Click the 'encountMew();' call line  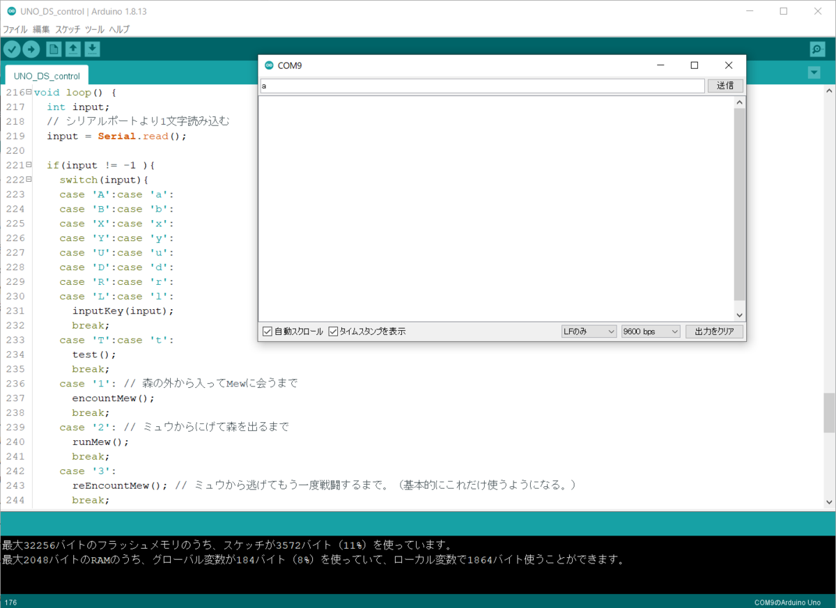point(114,398)
